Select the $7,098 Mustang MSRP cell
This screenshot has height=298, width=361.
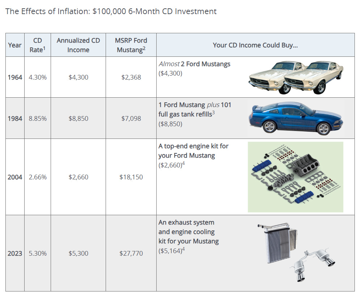tap(131, 119)
